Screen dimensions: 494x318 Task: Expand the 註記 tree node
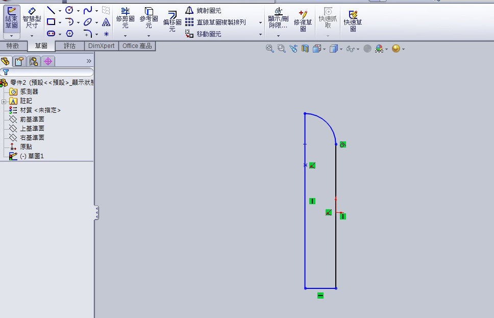tap(4, 101)
